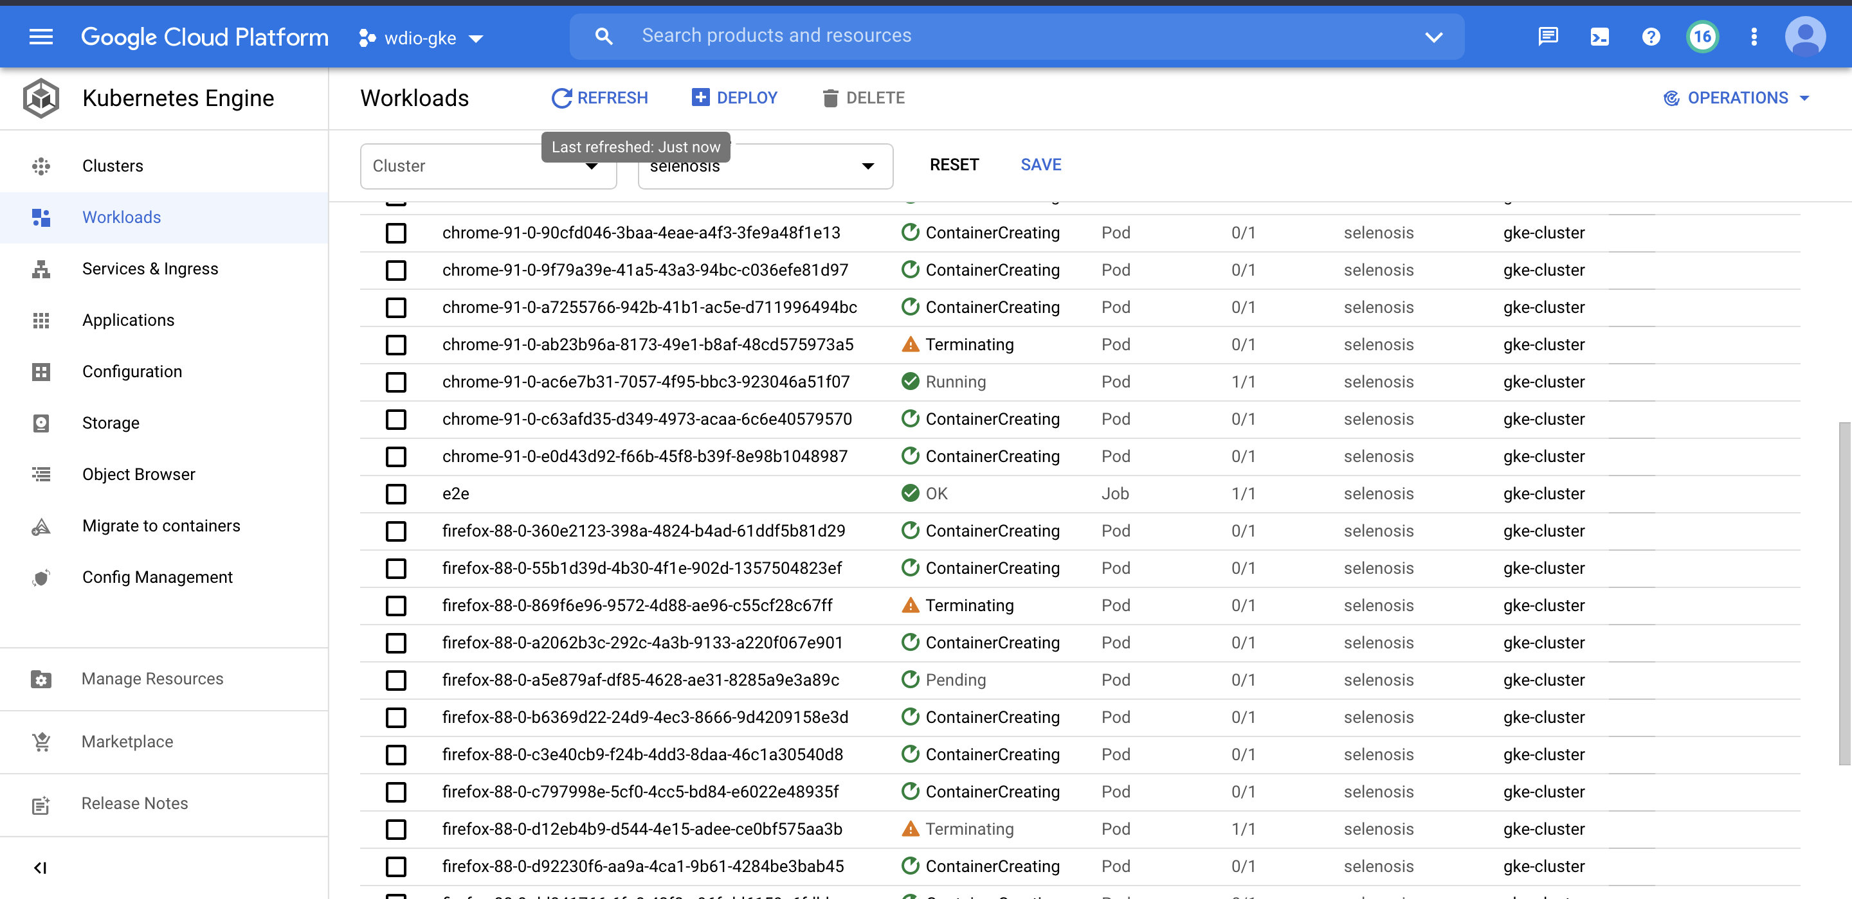
Task: Focus the search products and resources field
Action: [x=1016, y=36]
